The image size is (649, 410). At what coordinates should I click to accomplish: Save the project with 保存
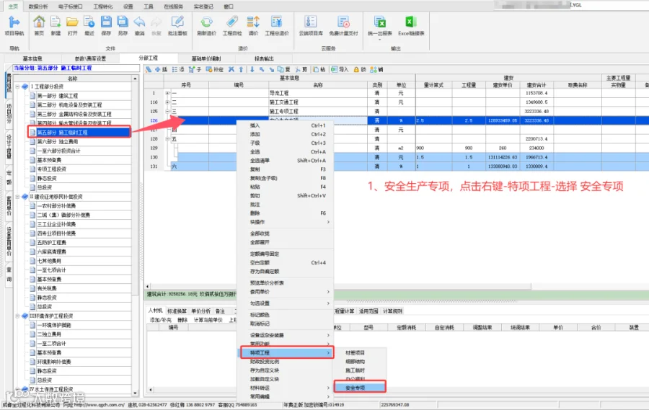point(106,26)
